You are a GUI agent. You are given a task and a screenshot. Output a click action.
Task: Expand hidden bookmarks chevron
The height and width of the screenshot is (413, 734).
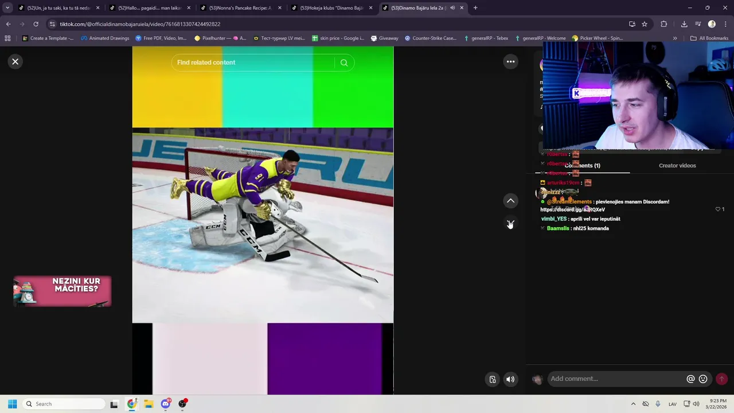[675, 38]
